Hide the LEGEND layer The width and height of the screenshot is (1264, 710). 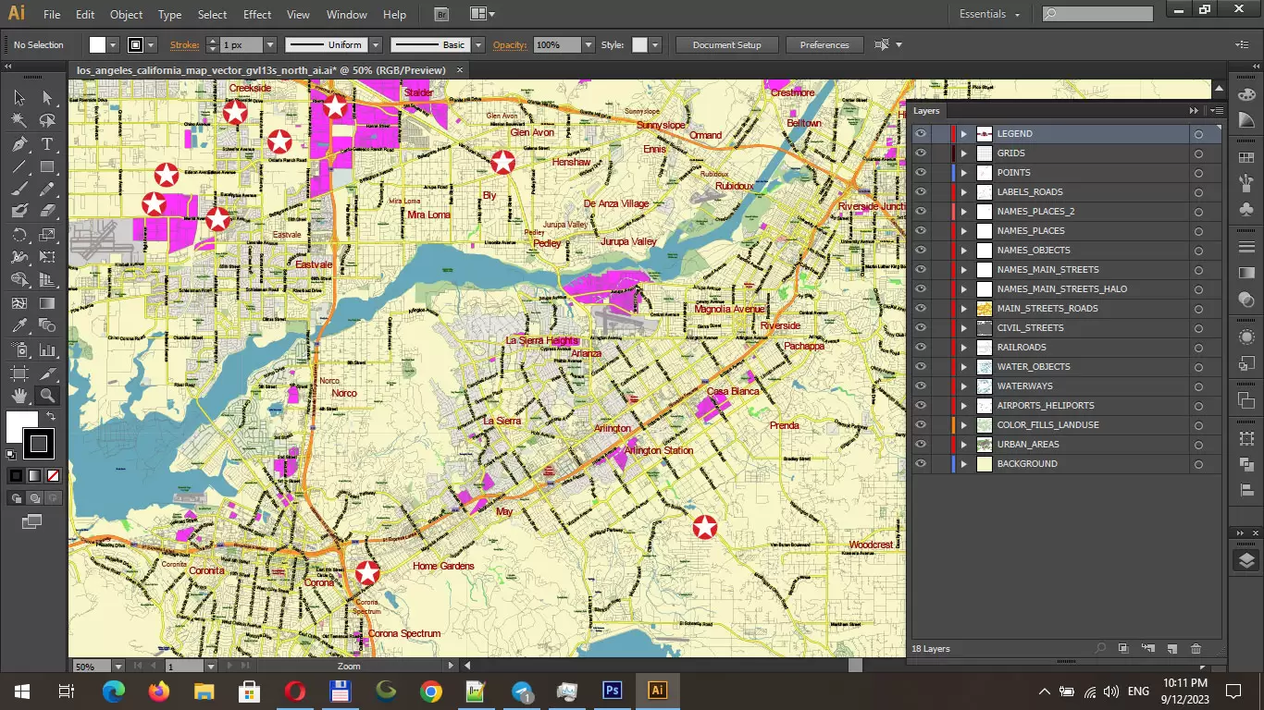(921, 134)
